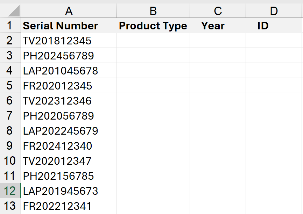
Task: Select column B header
Action: click(x=153, y=11)
